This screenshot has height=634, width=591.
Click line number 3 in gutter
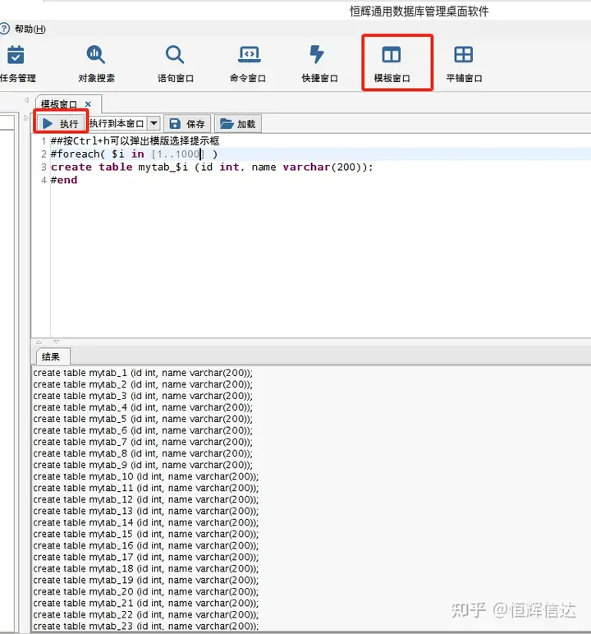[x=44, y=167]
